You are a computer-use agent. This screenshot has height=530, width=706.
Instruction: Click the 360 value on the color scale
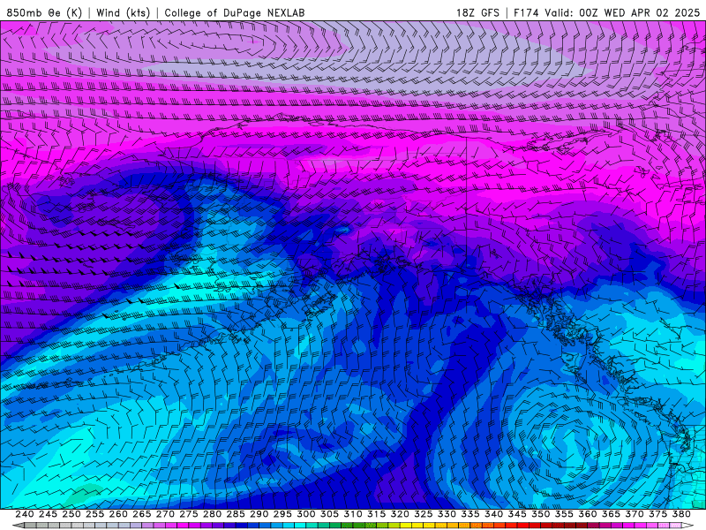pos(588,514)
